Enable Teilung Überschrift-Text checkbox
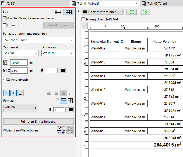The width and height of the screenshot is (183, 157). (x=83, y=19)
